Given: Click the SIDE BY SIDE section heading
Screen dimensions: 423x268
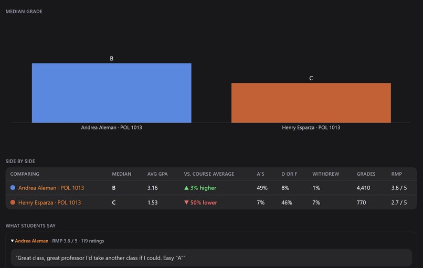Looking at the screenshot, I should point(20,161).
